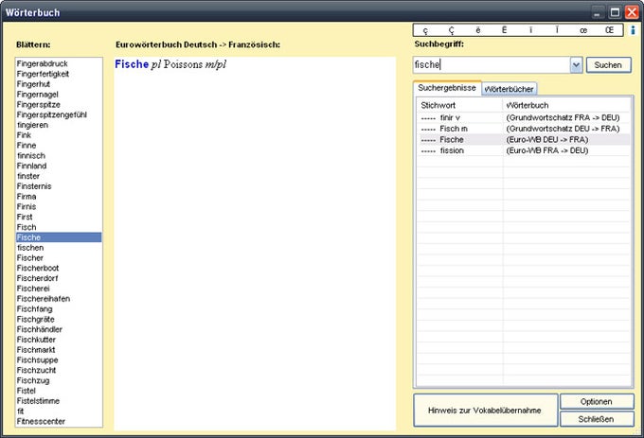Insert uppercase Ç special character
Screen dimensions: 644x438
coord(452,30)
